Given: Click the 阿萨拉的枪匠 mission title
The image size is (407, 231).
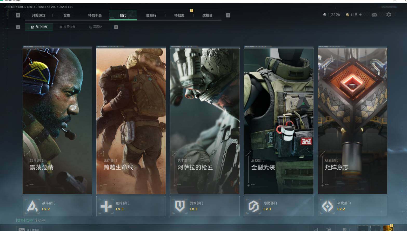Looking at the screenshot, I should click(x=195, y=167).
